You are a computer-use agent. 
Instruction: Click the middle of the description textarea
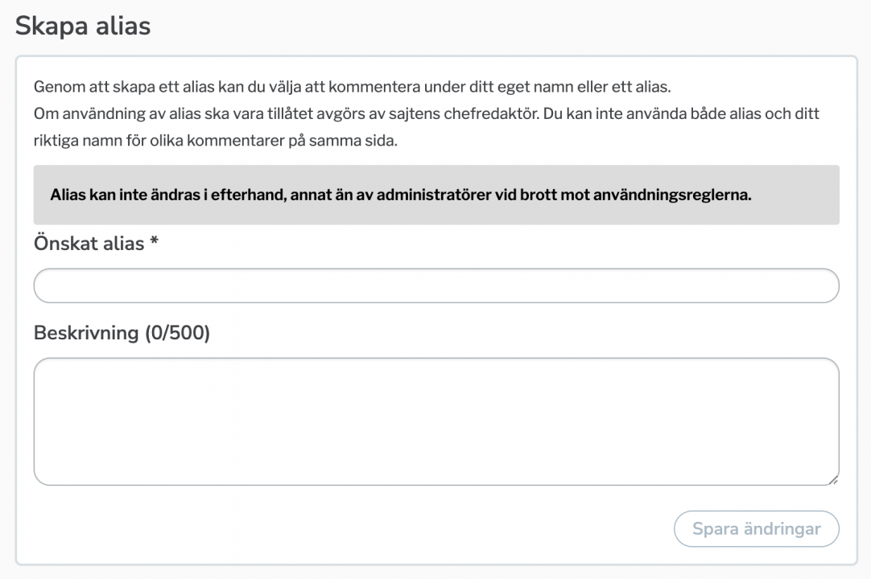tap(435, 420)
